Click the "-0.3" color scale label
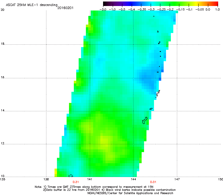 pos(151,10)
